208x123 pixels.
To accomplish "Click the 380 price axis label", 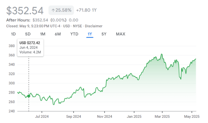I will point(12,46).
